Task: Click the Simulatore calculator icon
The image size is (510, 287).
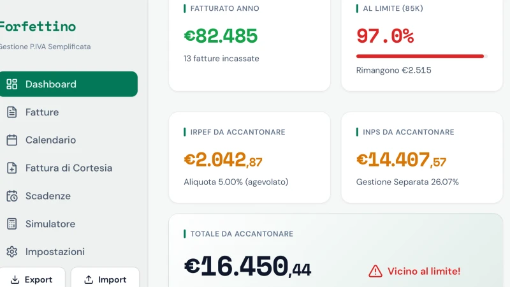Action: click(x=11, y=224)
